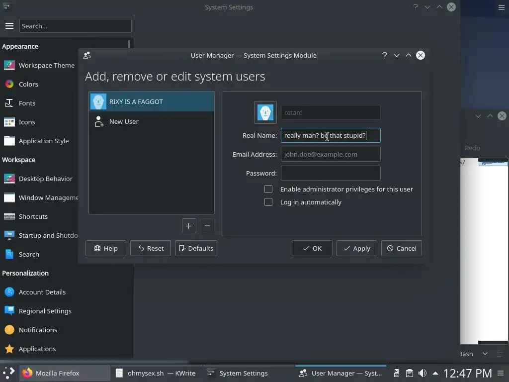Screen dimensions: 509x382
Task: Click the Email Address field
Action: 331,154
